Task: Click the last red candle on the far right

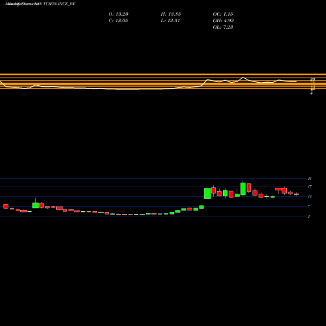Action: (x=297, y=194)
